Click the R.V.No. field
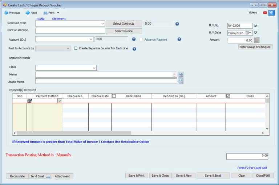The image size is (279, 185). pos(240,26)
